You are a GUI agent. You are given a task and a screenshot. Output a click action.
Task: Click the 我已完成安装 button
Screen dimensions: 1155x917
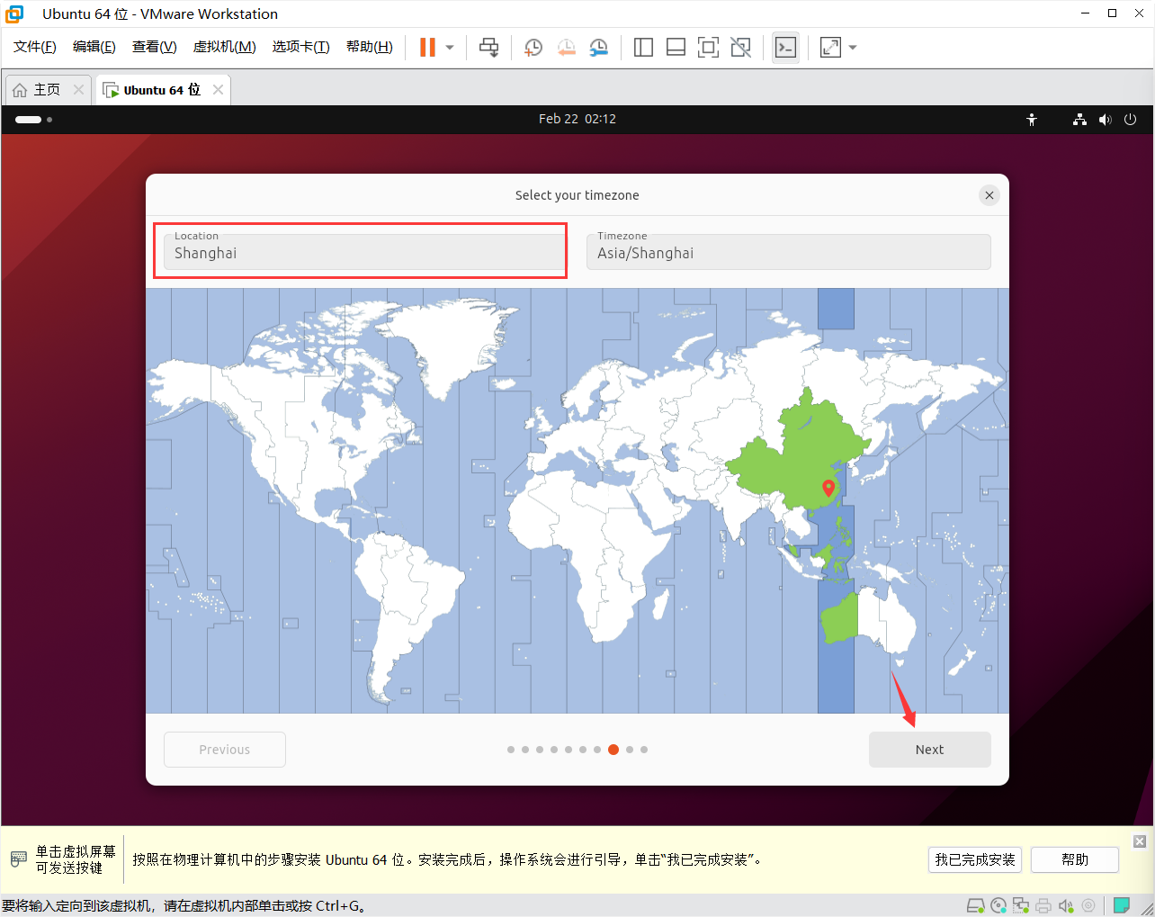tap(975, 859)
